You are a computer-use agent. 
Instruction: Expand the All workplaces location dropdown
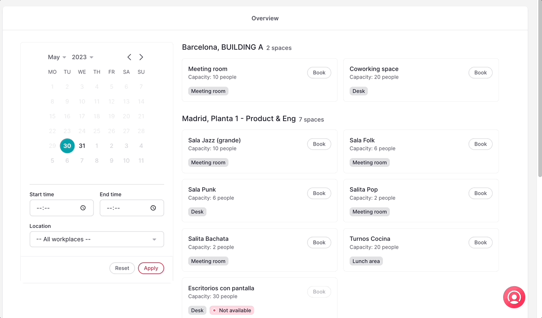(97, 239)
